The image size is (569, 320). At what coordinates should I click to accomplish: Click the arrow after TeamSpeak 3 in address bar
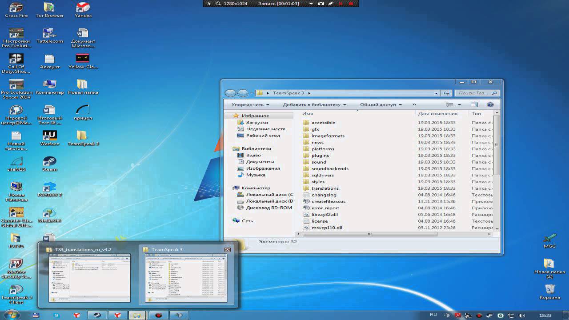click(309, 93)
